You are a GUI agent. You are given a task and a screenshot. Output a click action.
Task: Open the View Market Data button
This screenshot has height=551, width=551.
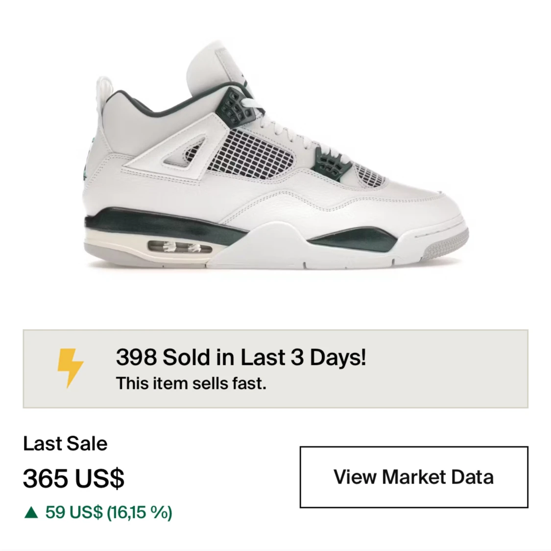point(413,477)
